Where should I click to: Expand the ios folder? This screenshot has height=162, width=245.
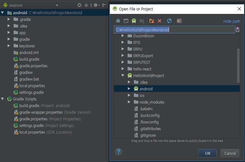point(129,95)
